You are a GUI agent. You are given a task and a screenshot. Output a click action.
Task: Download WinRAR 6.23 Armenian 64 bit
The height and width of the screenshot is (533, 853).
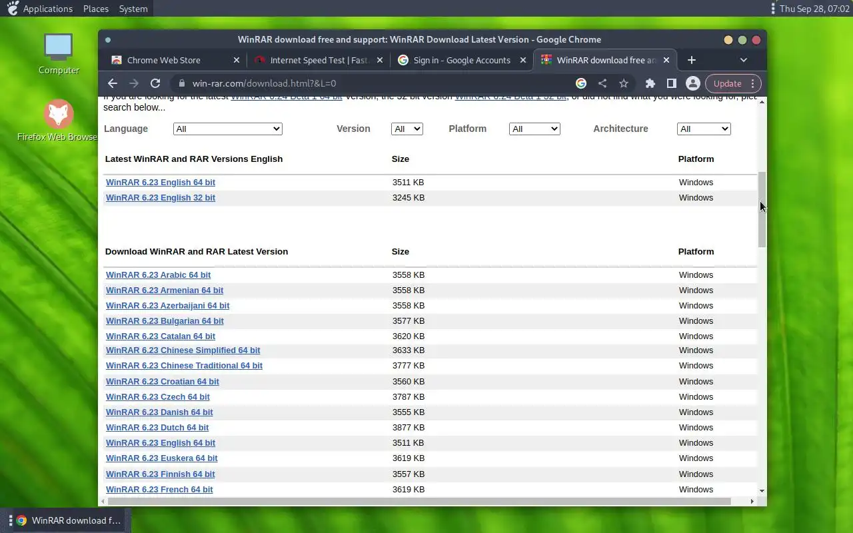pyautogui.click(x=165, y=290)
